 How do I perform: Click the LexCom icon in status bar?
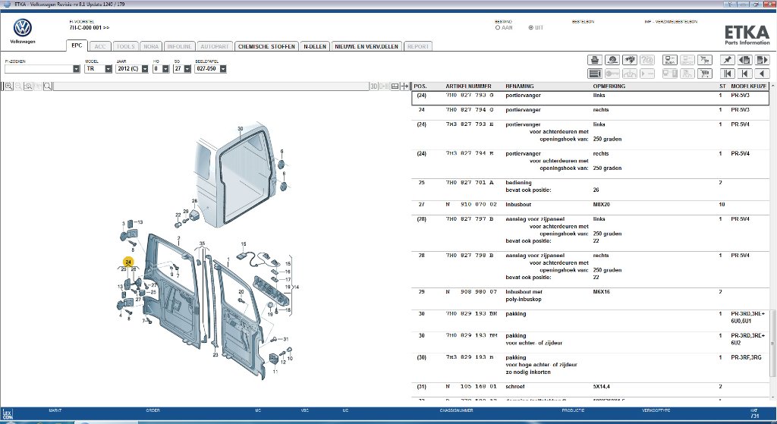tap(7, 414)
